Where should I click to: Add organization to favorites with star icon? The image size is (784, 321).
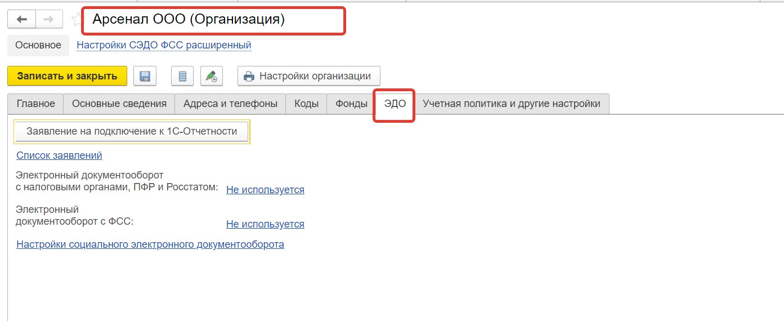[77, 20]
